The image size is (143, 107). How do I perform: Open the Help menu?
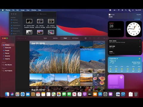point(40,10)
